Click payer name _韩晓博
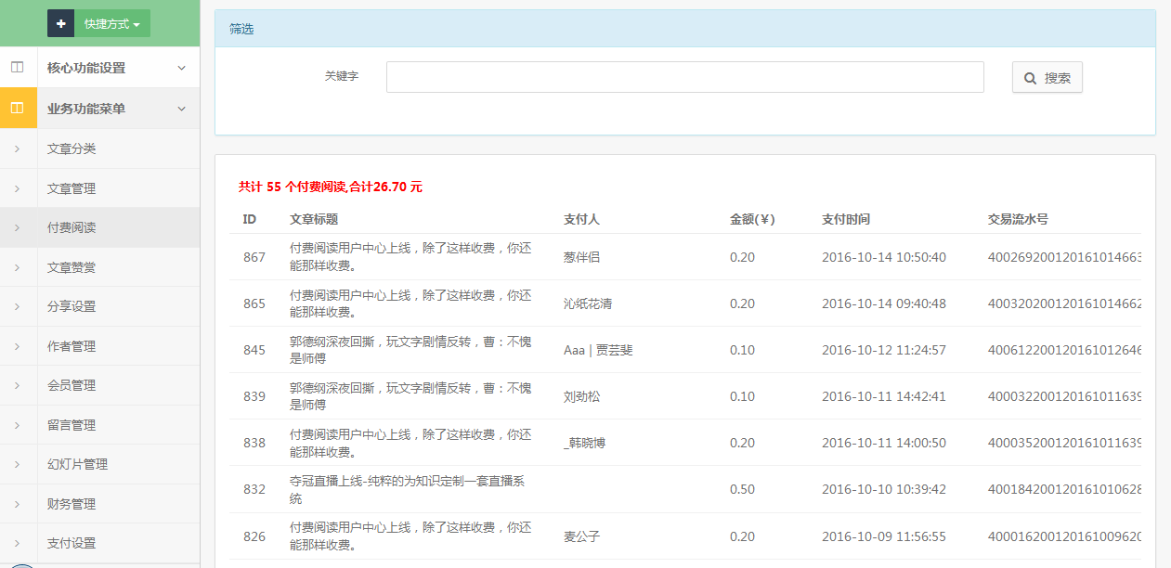Screen dimensions: 1171x568 (x=584, y=443)
